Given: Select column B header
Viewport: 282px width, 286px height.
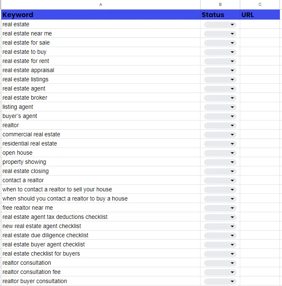Looking at the screenshot, I should [220, 5].
